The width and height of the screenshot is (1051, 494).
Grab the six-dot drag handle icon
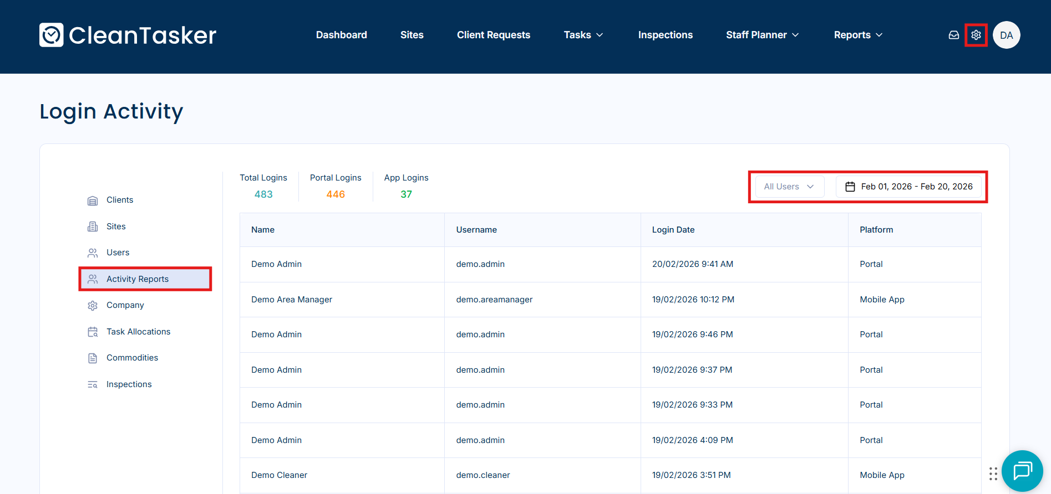993,474
